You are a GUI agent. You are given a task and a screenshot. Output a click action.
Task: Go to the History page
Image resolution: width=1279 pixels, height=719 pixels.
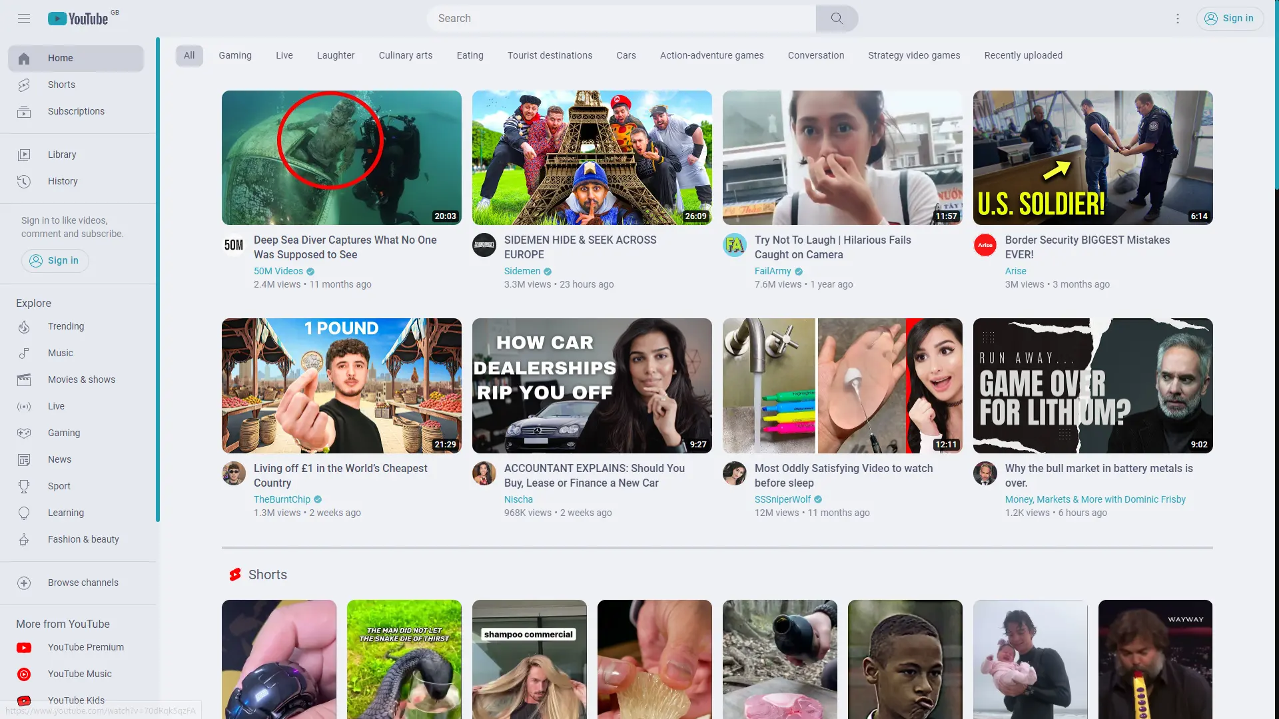(63, 181)
